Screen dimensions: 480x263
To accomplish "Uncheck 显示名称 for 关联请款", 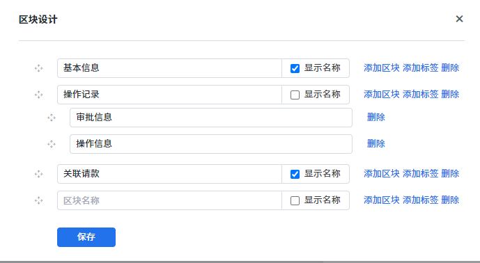I will [295, 174].
